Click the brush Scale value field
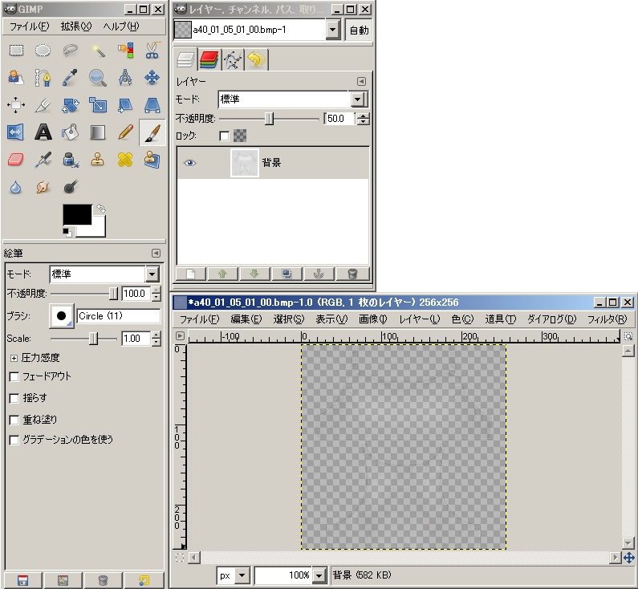This screenshot has width=638, height=589. point(135,339)
